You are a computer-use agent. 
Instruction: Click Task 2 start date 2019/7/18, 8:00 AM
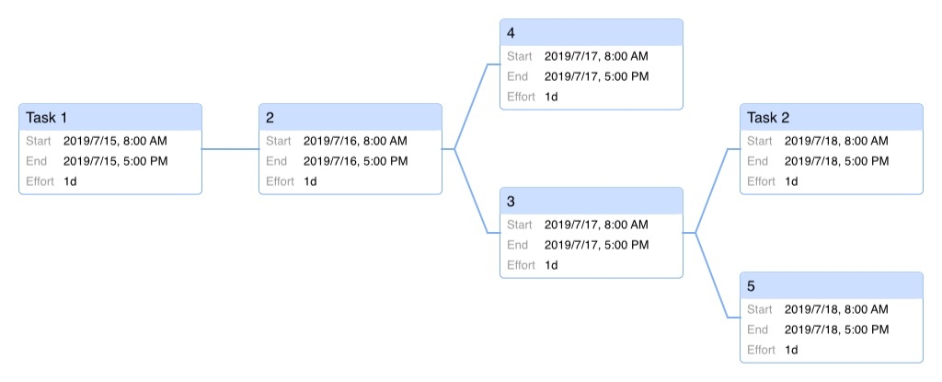[x=836, y=142]
